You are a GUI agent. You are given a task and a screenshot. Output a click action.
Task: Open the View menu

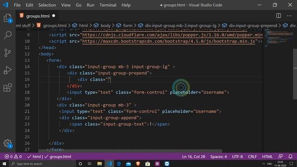click(x=66, y=5)
